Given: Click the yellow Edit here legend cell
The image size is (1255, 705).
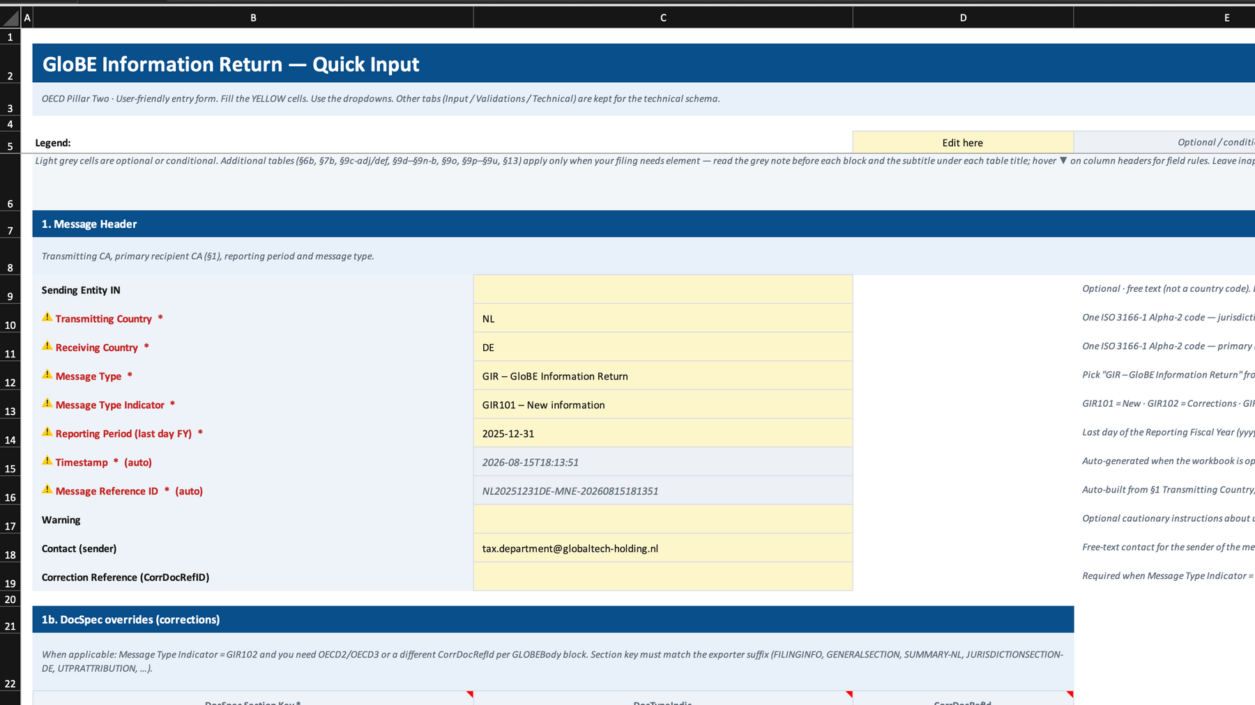Looking at the screenshot, I should [963, 142].
